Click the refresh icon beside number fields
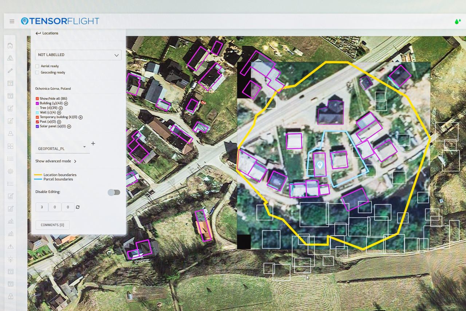 (x=78, y=207)
